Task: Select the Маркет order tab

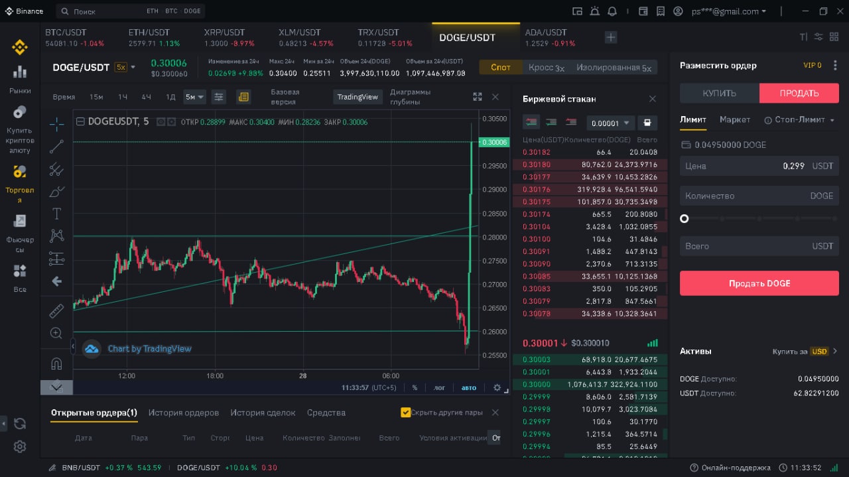Action: pos(735,119)
